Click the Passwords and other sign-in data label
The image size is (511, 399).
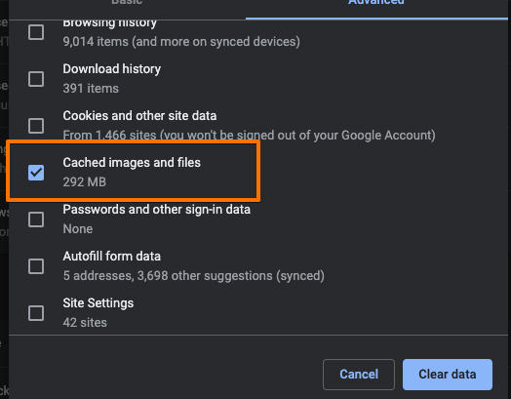tap(157, 210)
